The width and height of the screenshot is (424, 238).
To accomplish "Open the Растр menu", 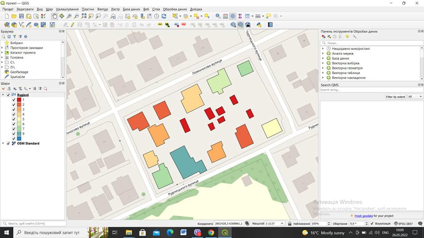I will tap(115, 9).
